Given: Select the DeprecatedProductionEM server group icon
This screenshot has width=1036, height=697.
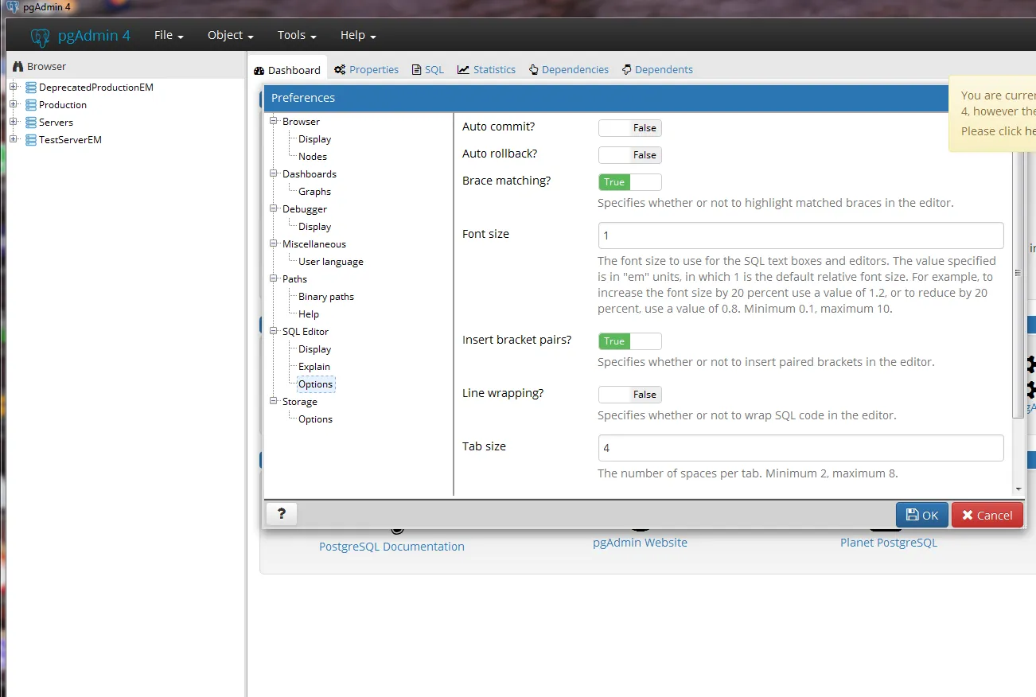Looking at the screenshot, I should click(31, 88).
